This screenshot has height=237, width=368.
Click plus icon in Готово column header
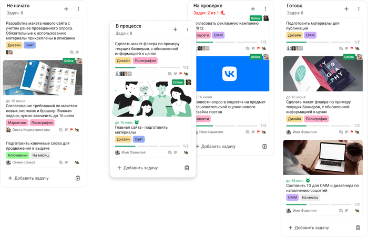pos(346,9)
